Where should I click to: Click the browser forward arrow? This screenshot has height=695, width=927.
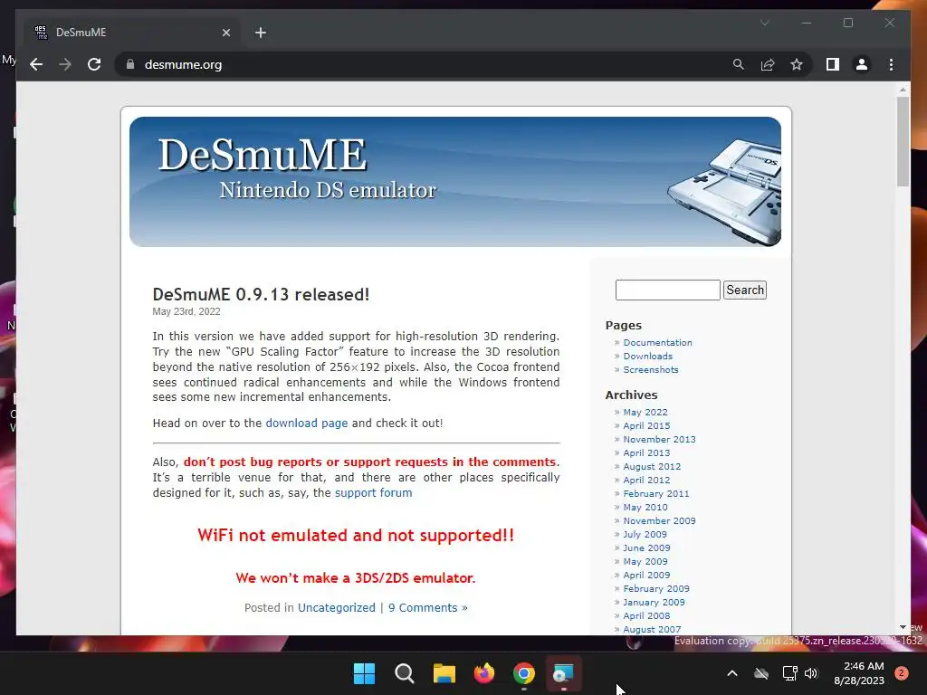tap(65, 64)
